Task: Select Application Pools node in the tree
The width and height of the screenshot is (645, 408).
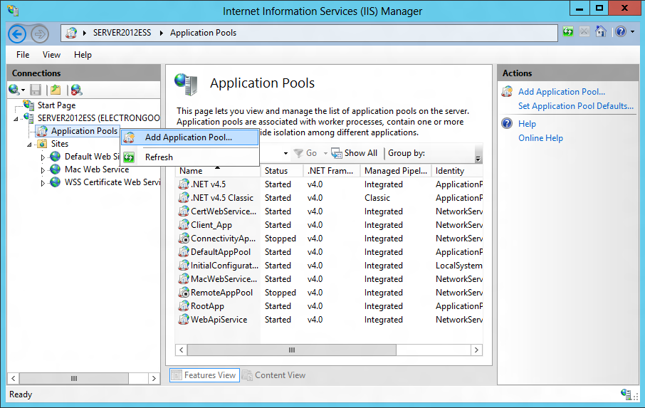Action: click(x=84, y=131)
